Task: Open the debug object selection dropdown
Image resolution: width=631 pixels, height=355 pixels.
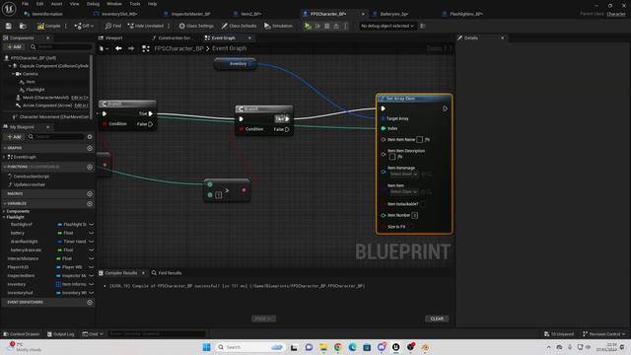Action: [387, 26]
